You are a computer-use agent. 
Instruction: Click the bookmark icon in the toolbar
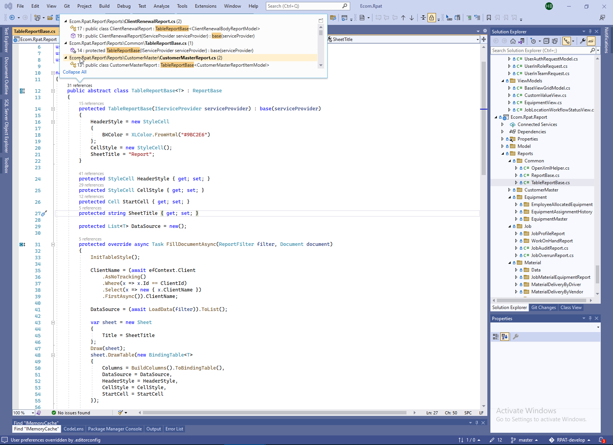(x=489, y=18)
